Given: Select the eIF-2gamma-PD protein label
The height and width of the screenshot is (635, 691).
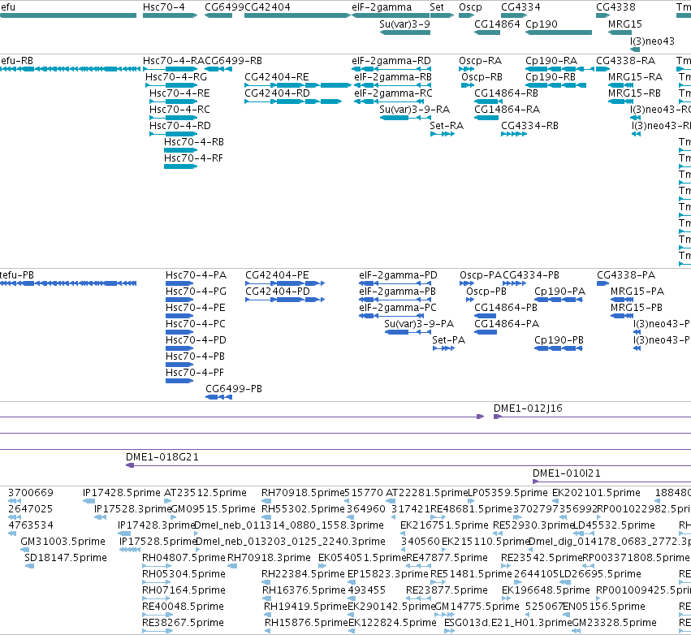Looking at the screenshot, I should point(398,276).
